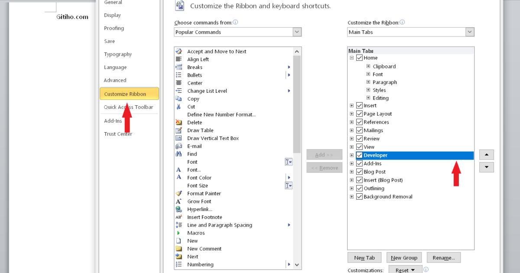Toggle the Mailings tab checkbox
The image size is (520, 273).
(x=359, y=130)
